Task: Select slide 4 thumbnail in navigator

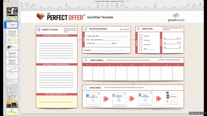Action: pyautogui.click(x=12, y=32)
